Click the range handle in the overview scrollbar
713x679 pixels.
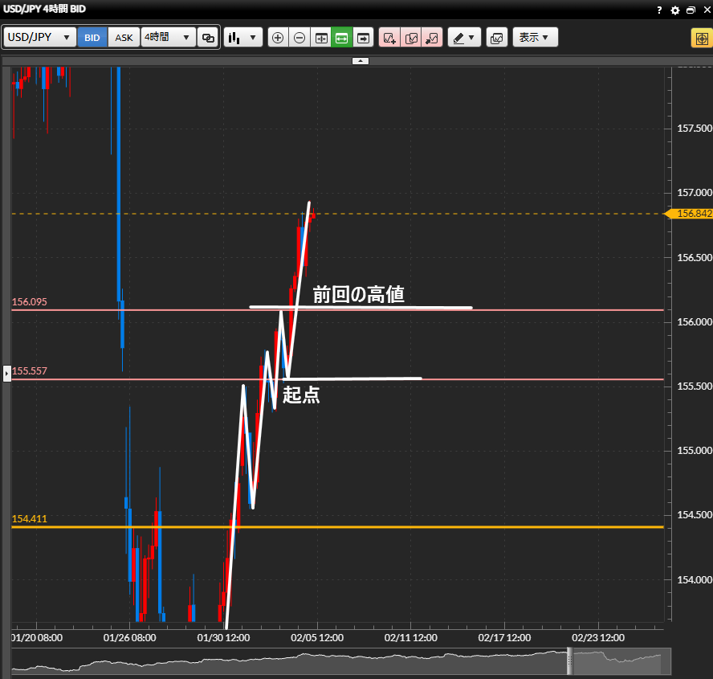[570, 662]
